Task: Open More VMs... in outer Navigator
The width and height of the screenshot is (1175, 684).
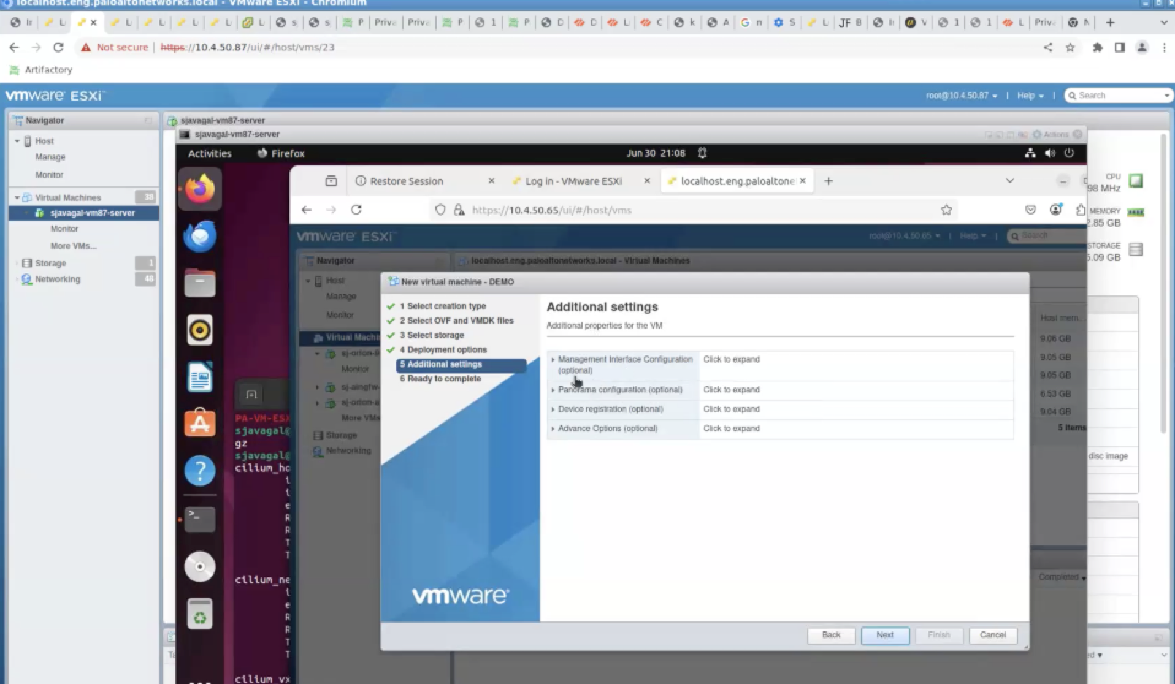Action: coord(74,246)
